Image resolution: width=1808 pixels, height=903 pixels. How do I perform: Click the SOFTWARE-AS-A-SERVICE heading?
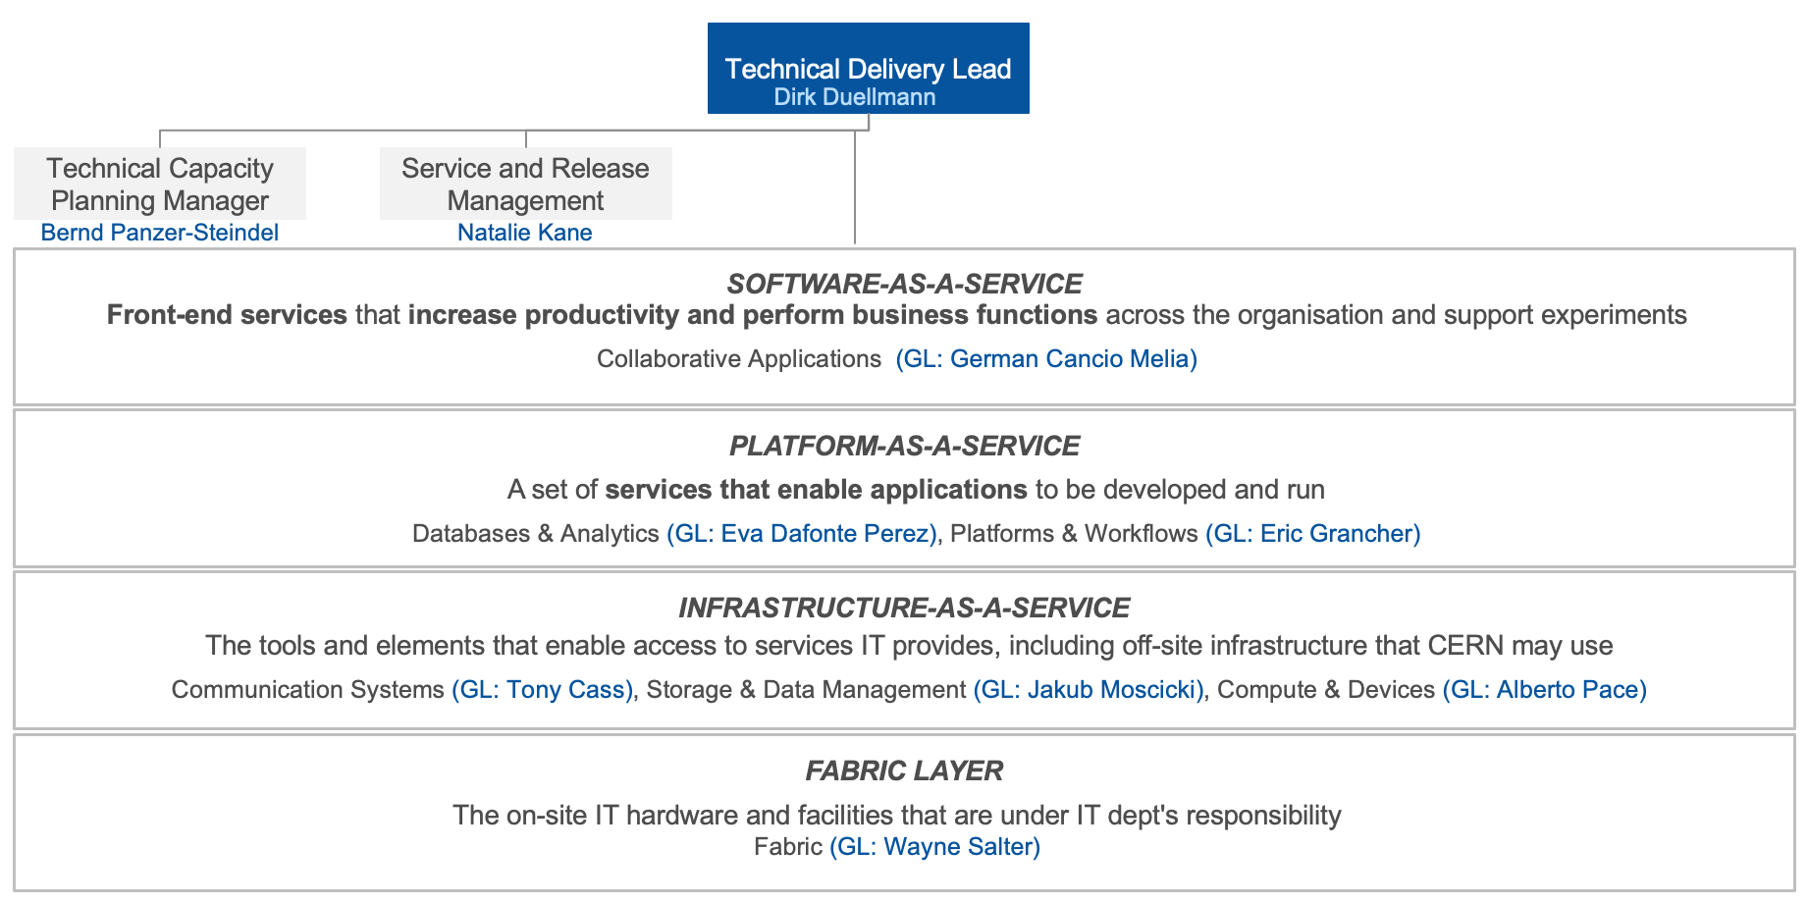coord(904,284)
